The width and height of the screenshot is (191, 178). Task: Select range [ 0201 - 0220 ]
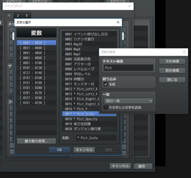click(x=36, y=93)
